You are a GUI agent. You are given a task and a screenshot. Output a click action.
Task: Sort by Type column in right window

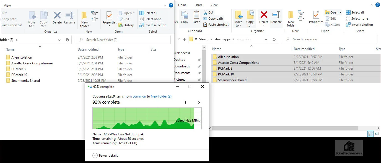[x=342, y=49]
